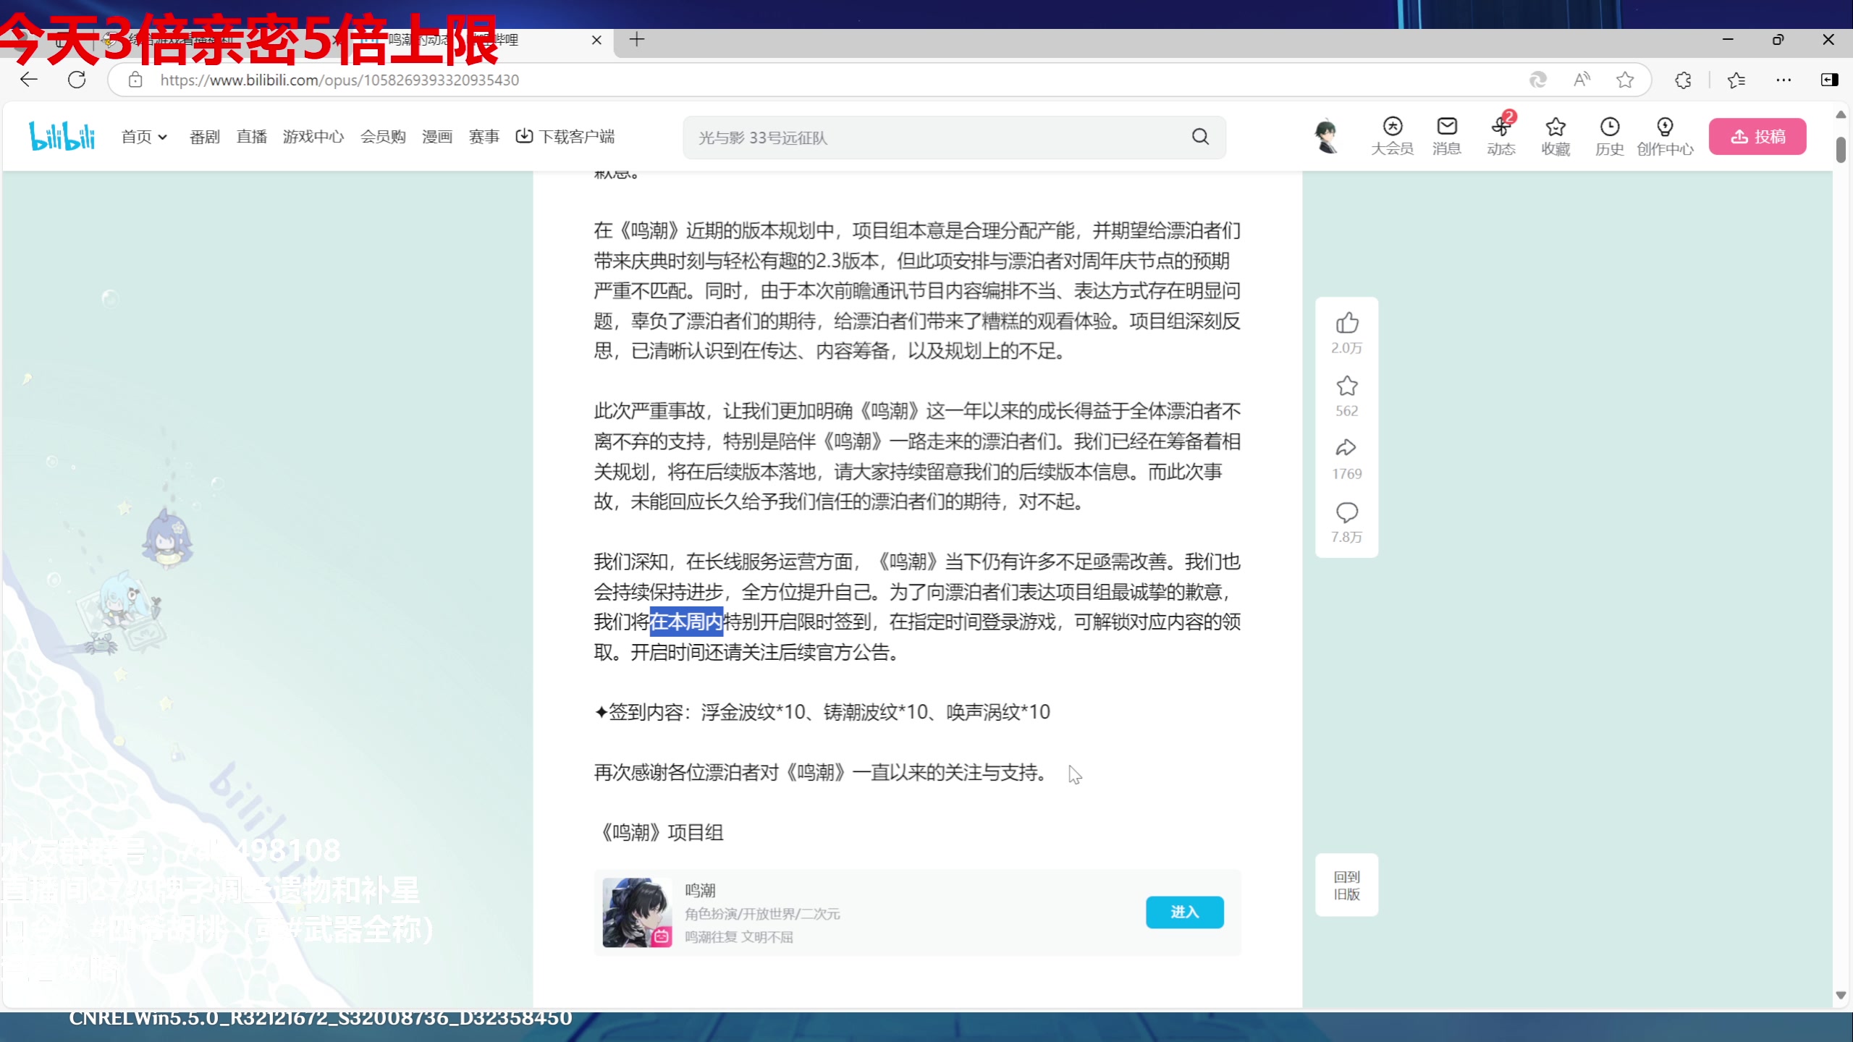
Task: Click the page scrollbar up arrow
Action: 1841,114
